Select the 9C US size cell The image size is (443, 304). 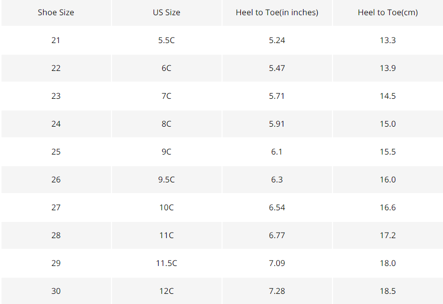[166, 152]
